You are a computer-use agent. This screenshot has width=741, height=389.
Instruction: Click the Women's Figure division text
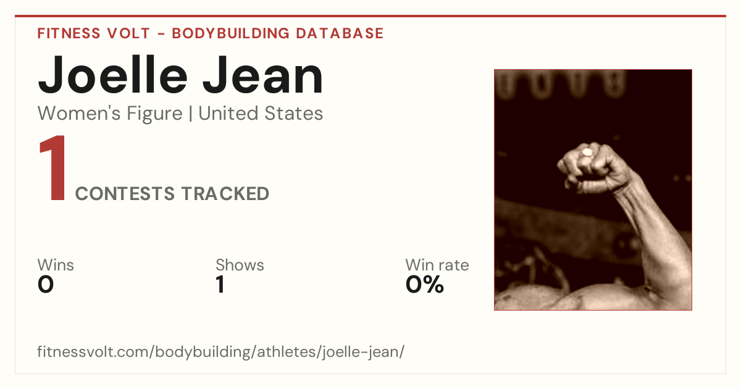tap(110, 114)
